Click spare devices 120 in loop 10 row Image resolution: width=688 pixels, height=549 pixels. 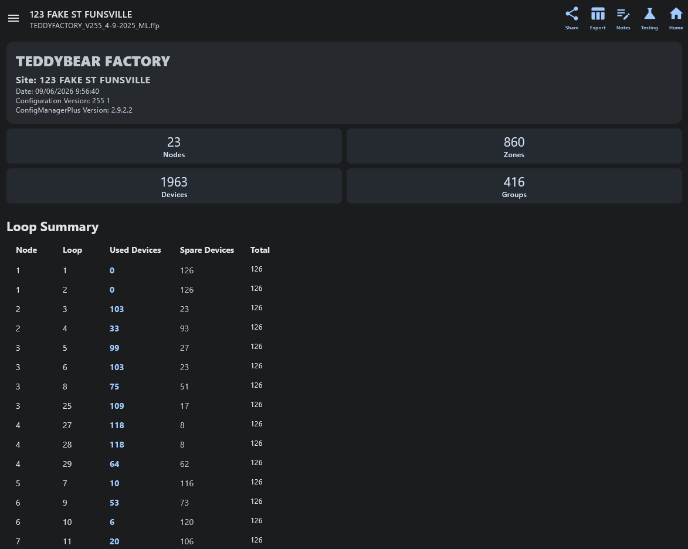click(187, 522)
